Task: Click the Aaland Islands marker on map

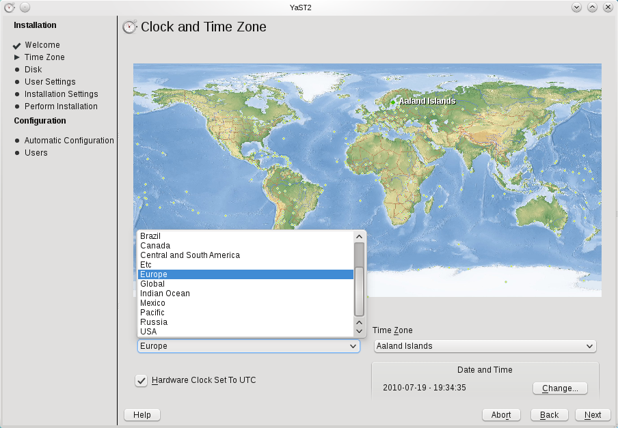Action: 394,102
